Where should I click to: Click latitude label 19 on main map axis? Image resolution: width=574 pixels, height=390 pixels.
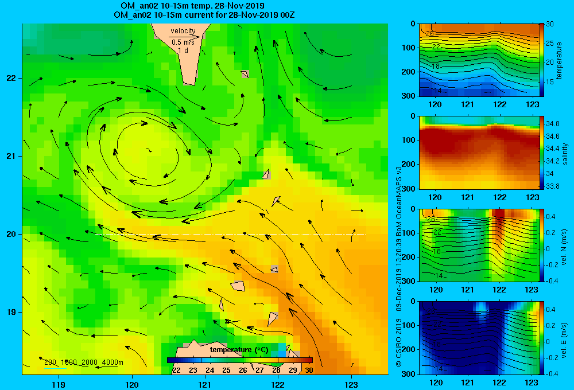coord(11,312)
